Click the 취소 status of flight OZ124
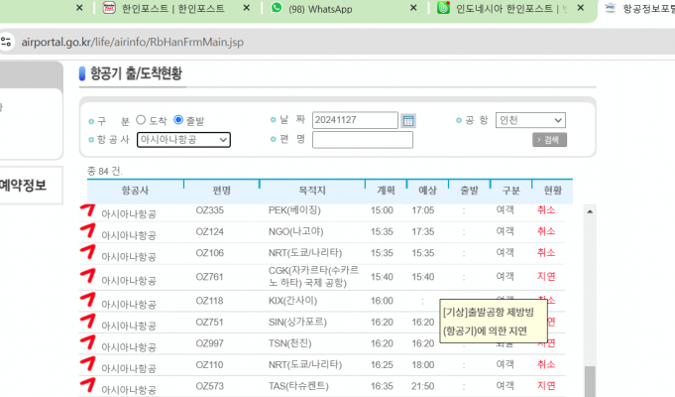 click(545, 231)
